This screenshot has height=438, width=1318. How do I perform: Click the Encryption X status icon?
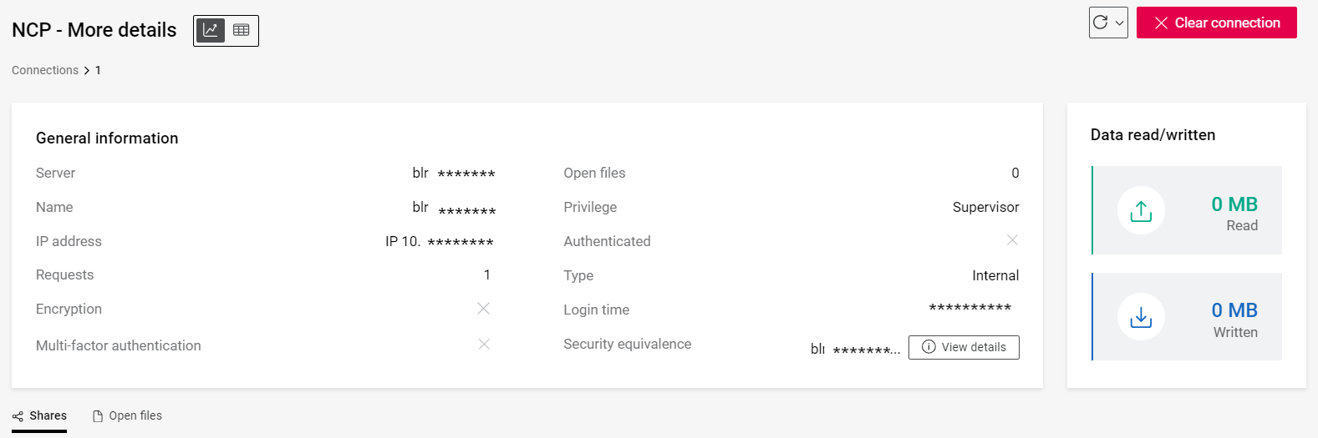coord(483,309)
